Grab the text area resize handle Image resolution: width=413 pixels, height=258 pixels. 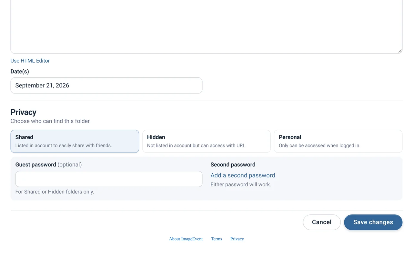(x=400, y=51)
